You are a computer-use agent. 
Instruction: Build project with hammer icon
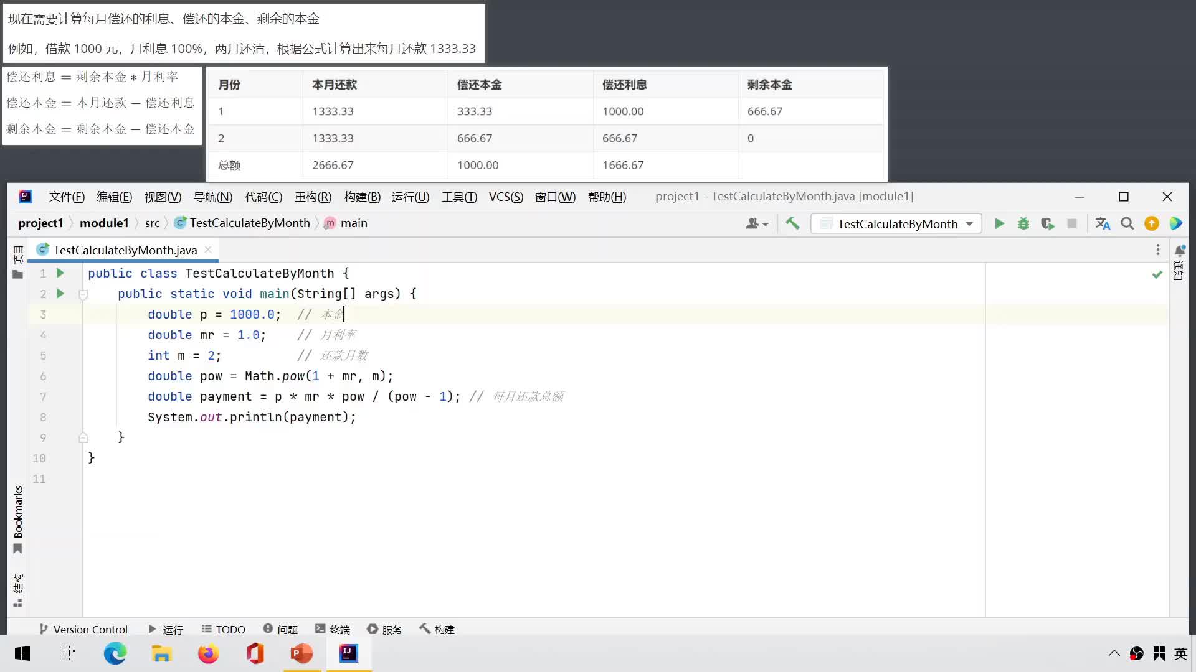792,223
